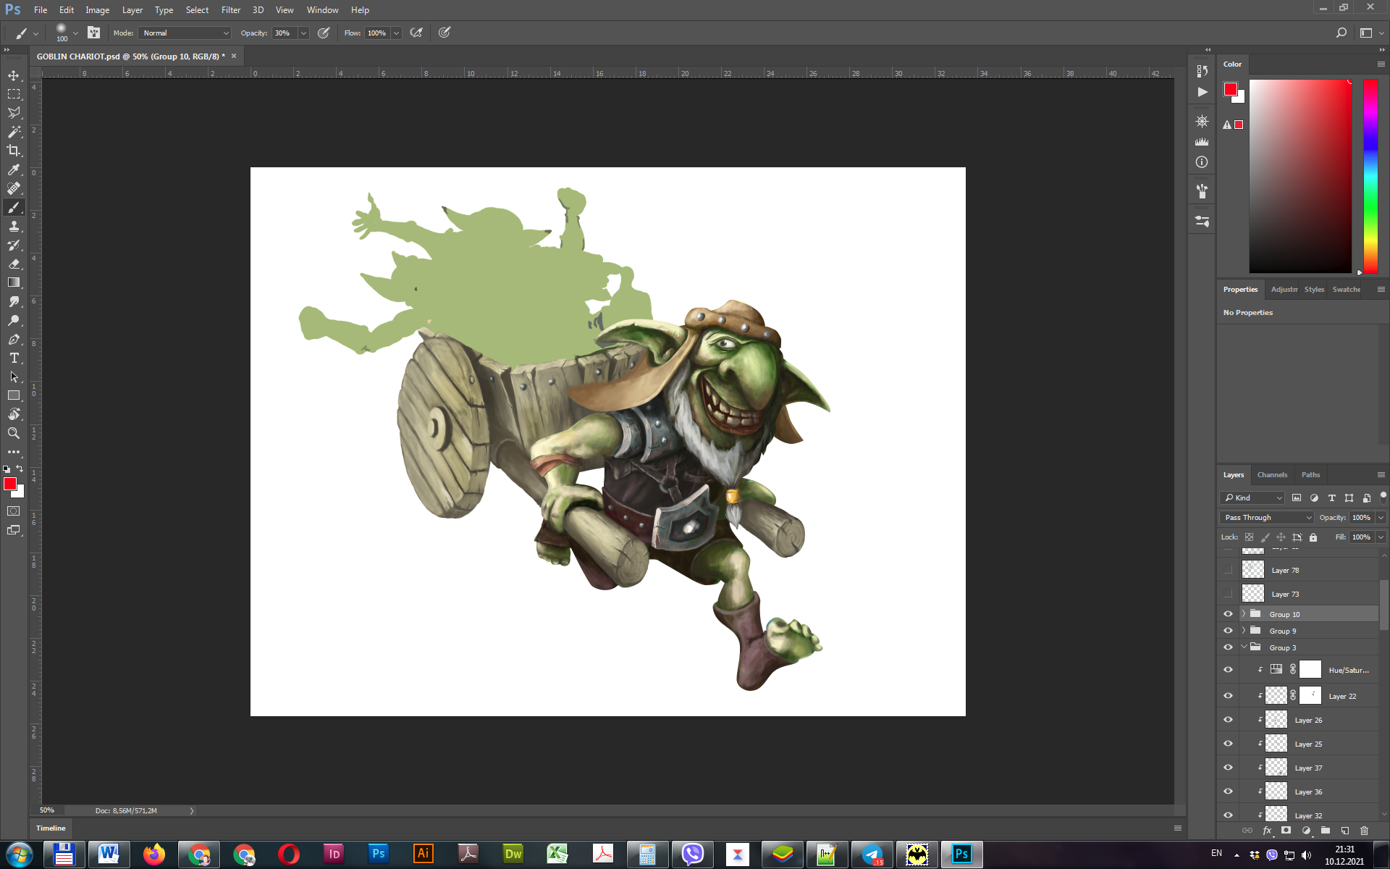1390x869 pixels.
Task: Toggle airbrush build-up mode
Action: click(x=416, y=33)
